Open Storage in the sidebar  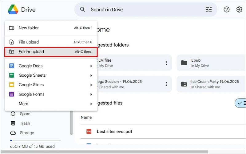(27, 133)
